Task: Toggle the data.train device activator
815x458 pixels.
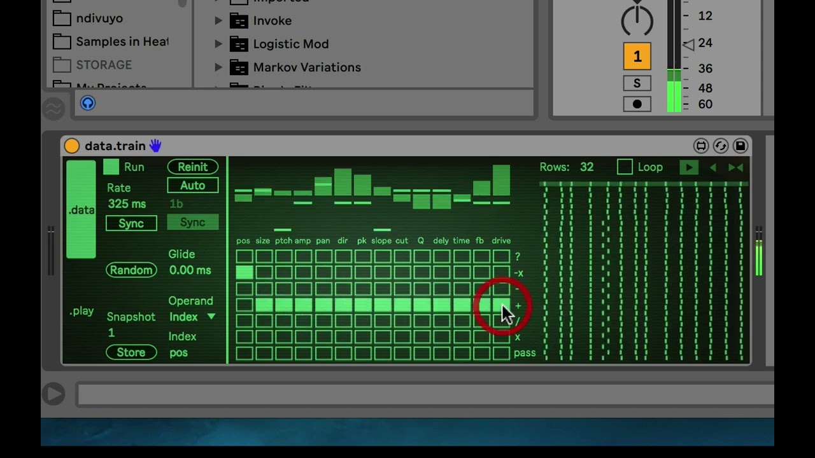Action: point(72,146)
